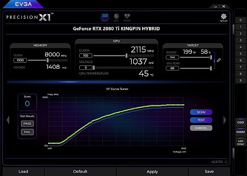Image resolution: width=247 pixels, height=176 pixels.
Task: Go to next panel with right arrow
Action: tap(225, 120)
